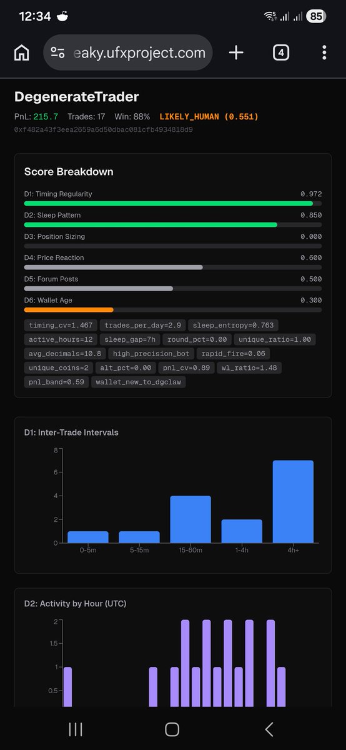
Task: Select the wallet address 0xf482a43f...
Action: click(x=104, y=129)
